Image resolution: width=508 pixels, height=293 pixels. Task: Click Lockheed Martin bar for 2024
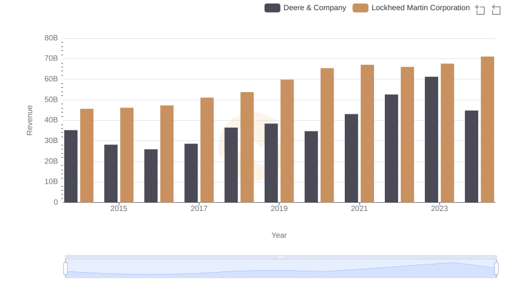(x=488, y=129)
